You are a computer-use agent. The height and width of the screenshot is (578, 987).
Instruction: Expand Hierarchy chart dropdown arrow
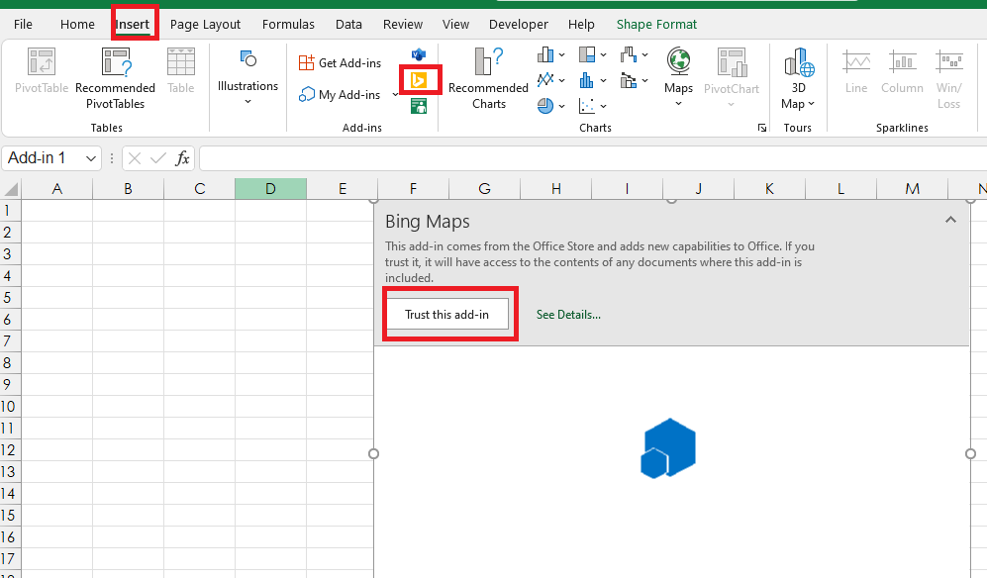(603, 54)
